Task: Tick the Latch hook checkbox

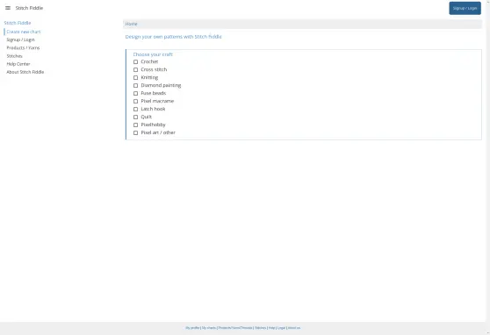Action: [x=135, y=109]
